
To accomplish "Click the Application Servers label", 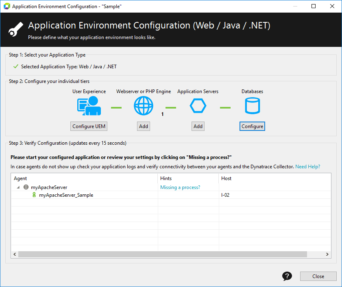I will click(198, 91).
